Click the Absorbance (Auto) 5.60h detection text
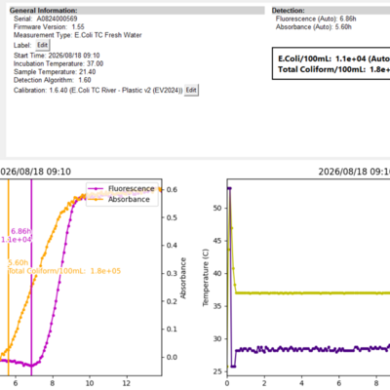Viewport: 390px width, 390px height. 314,26
